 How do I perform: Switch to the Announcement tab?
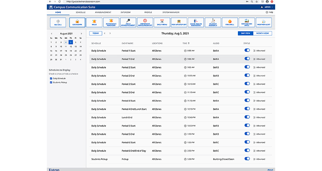(103, 12)
